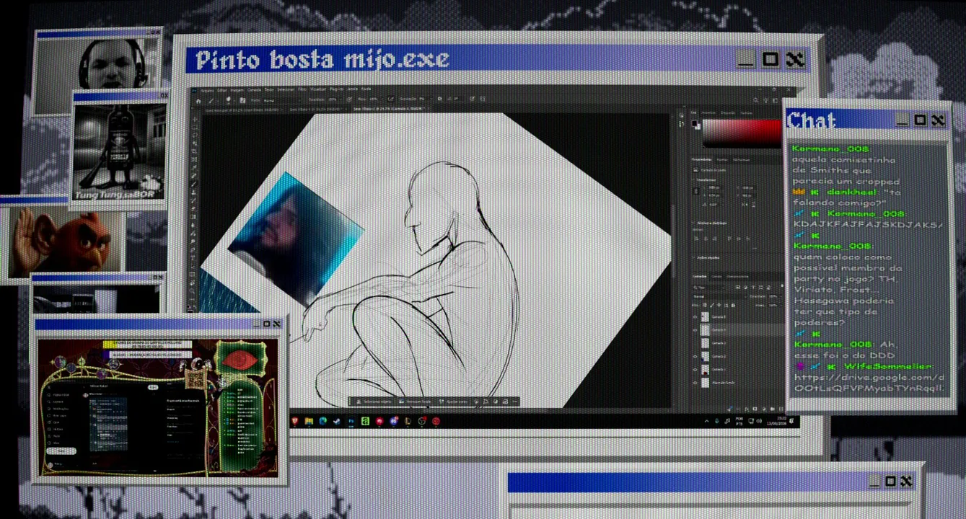Screen dimensions: 966x519
Task: Open Microsoft Edge from the taskbar
Action: [322, 421]
